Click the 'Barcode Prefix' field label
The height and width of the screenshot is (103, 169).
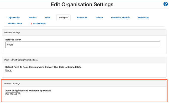tap(13, 40)
